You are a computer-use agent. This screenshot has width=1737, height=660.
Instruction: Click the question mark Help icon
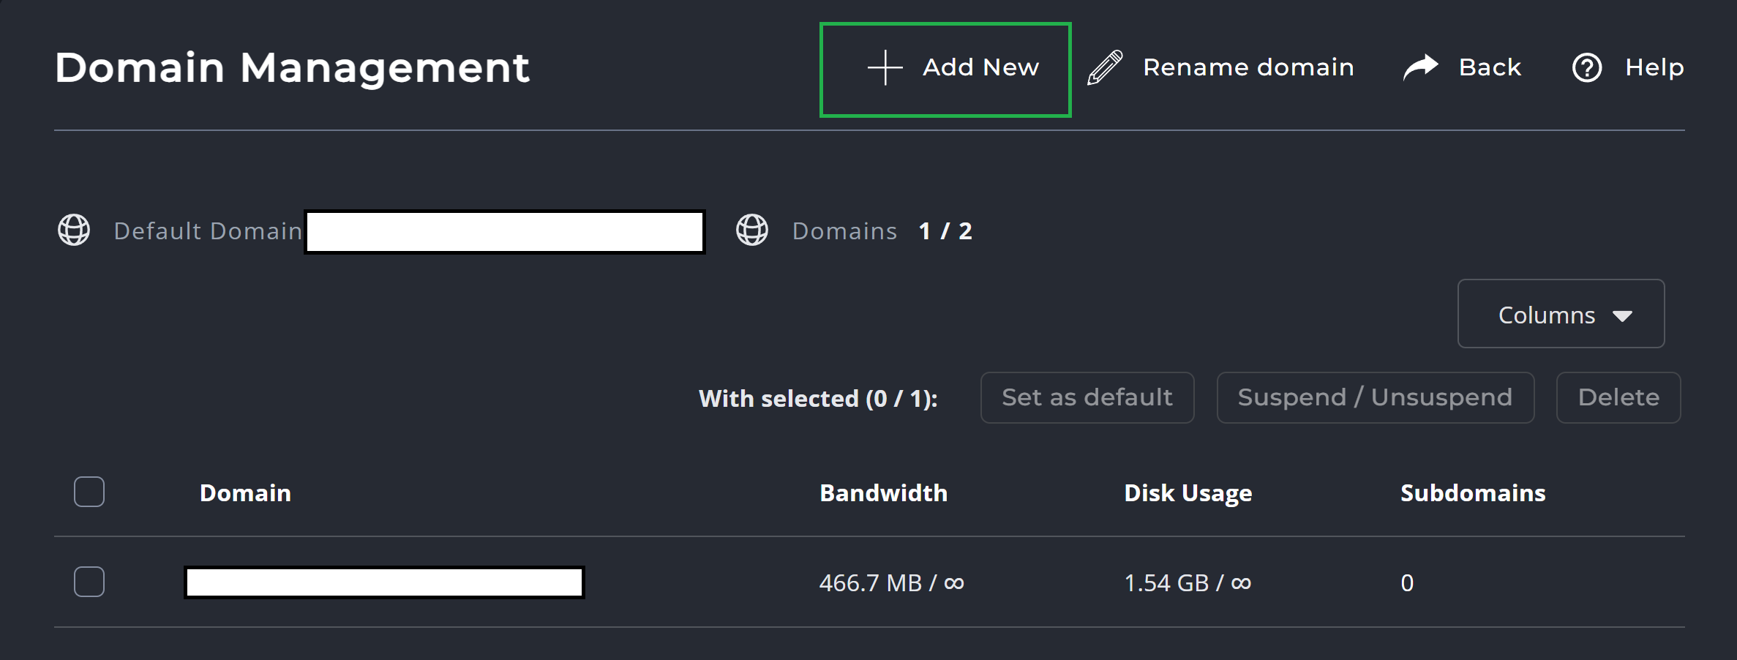point(1587,68)
